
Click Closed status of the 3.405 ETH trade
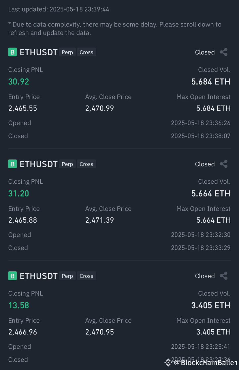tap(205, 276)
